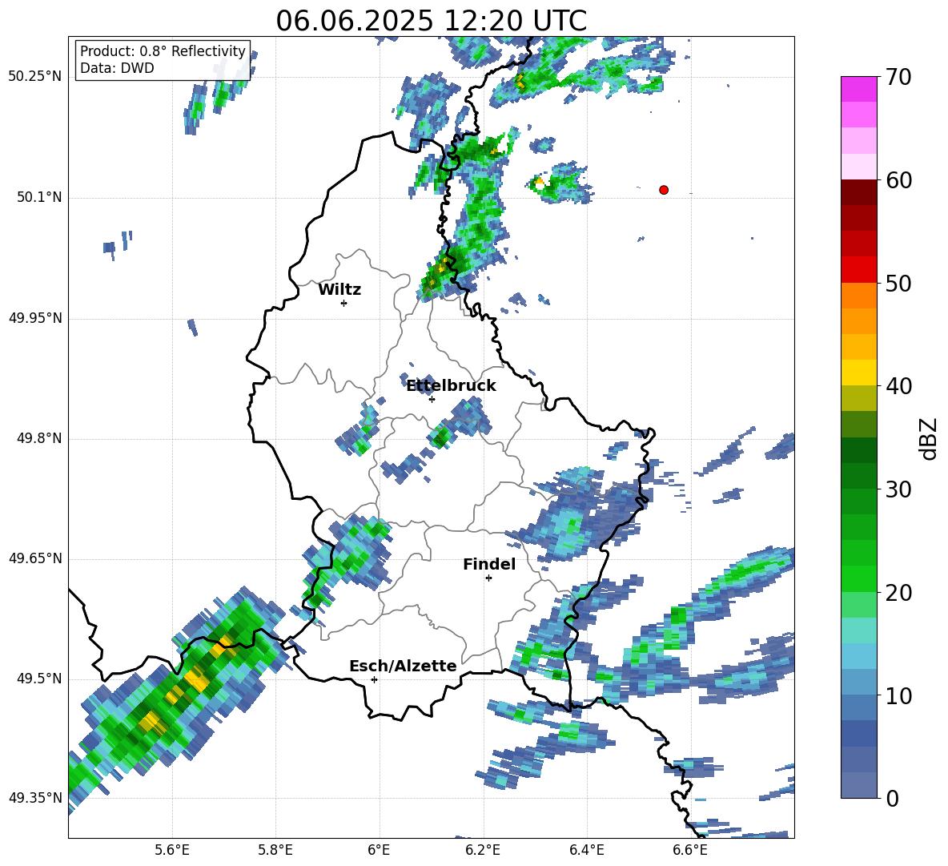Click the 20 tick on colorbar
Image resolution: width=948 pixels, height=866 pixels.
tap(898, 593)
